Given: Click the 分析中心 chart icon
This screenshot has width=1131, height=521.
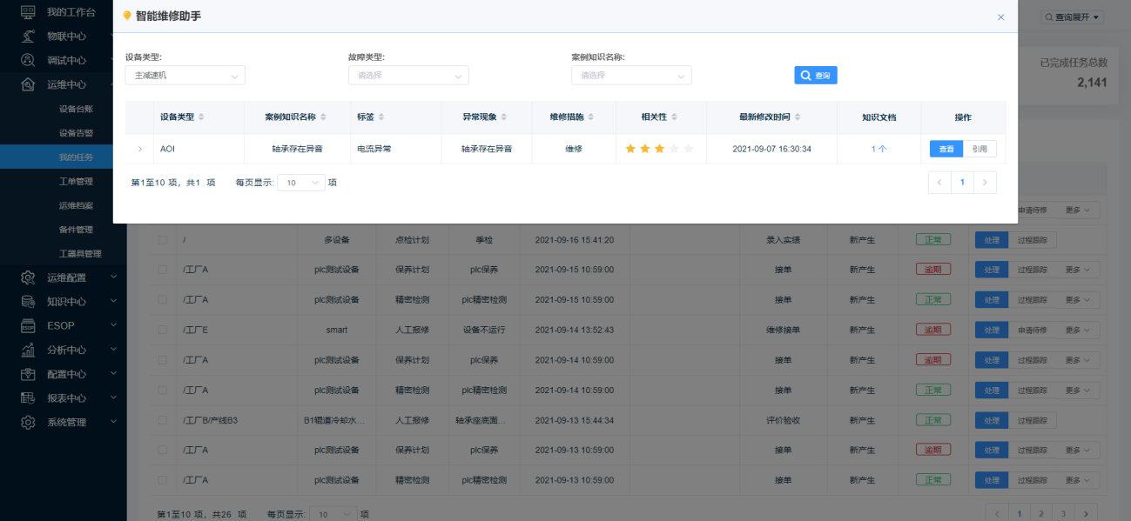Looking at the screenshot, I should [x=28, y=351].
